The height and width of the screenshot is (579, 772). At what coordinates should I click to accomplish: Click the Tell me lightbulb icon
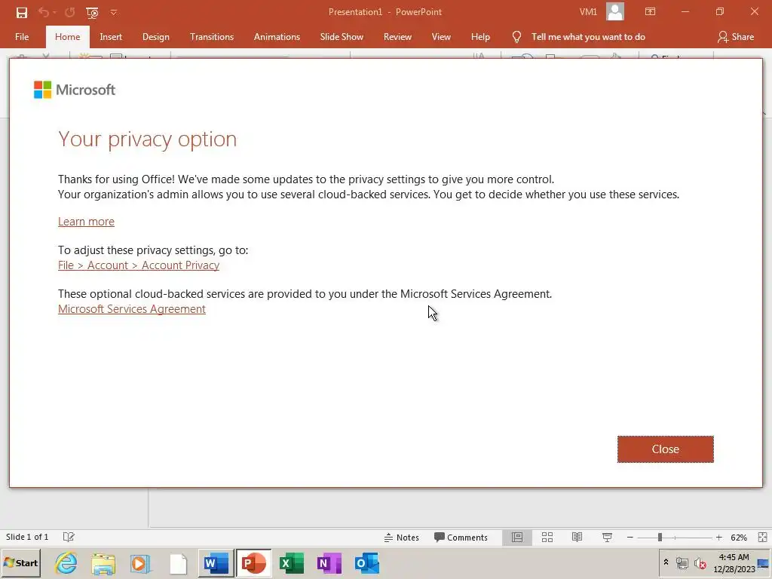click(516, 37)
